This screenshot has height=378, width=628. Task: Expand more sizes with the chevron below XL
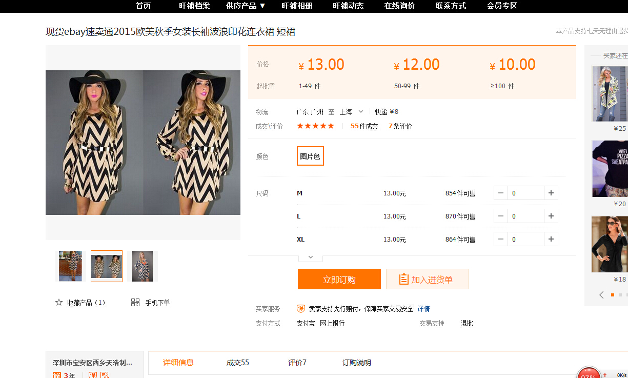pos(310,257)
